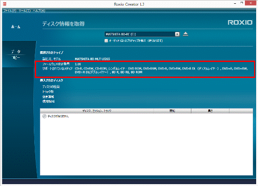Screen dimensions: 258x186
Task: Click the トラック数 label
Action: (48, 92)
